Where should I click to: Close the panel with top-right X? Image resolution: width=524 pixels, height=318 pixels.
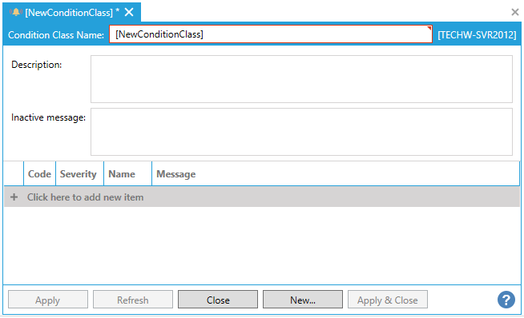[515, 12]
